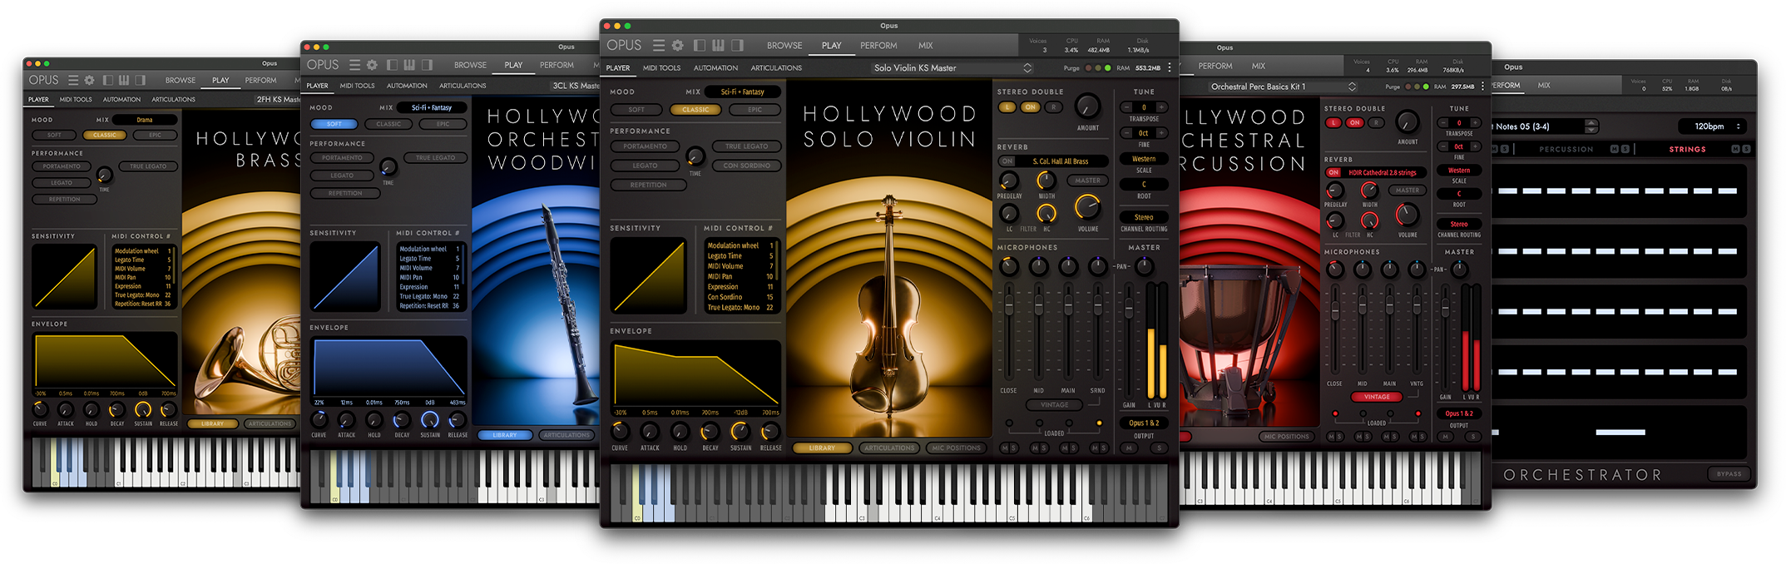Open the root note C dropdown, Solo Violin

tap(1144, 185)
